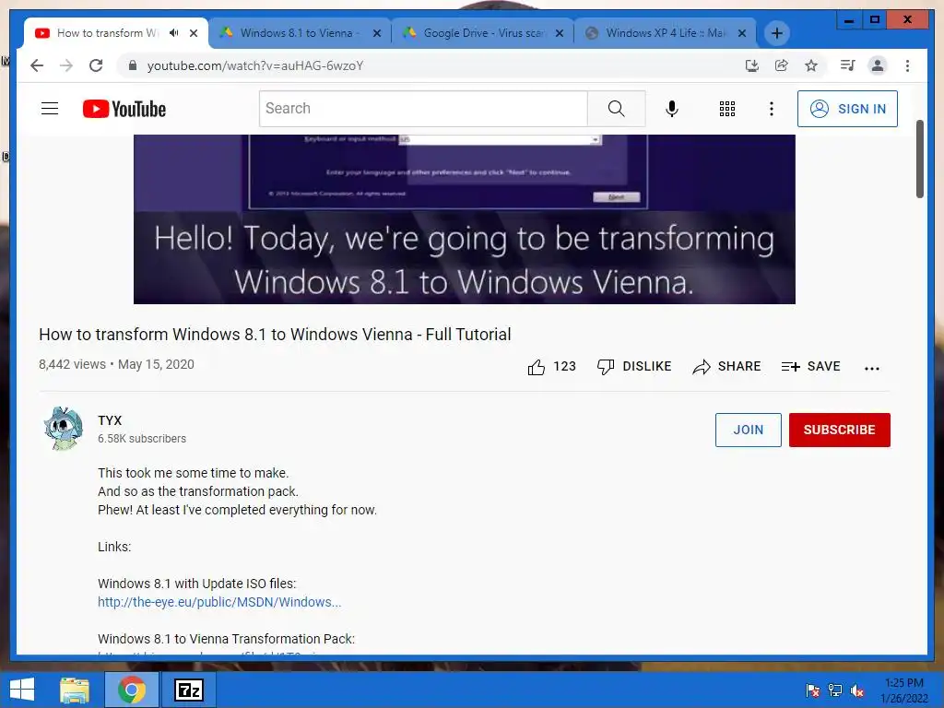Save video to a playlist
944x708 pixels.
pos(810,366)
